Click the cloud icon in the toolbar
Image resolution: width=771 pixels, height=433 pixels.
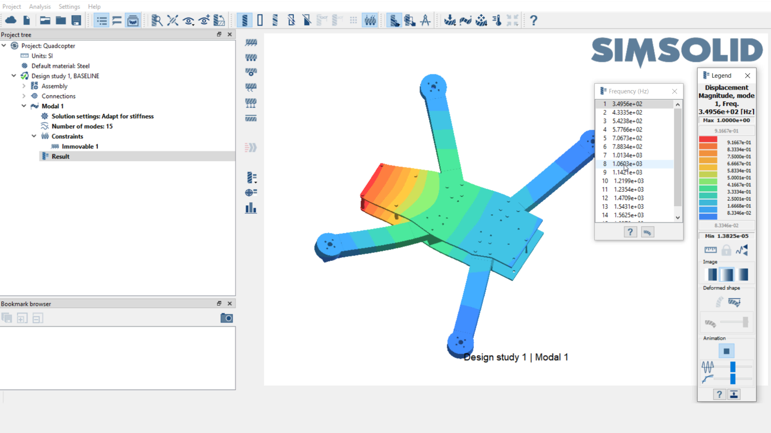[x=11, y=20]
